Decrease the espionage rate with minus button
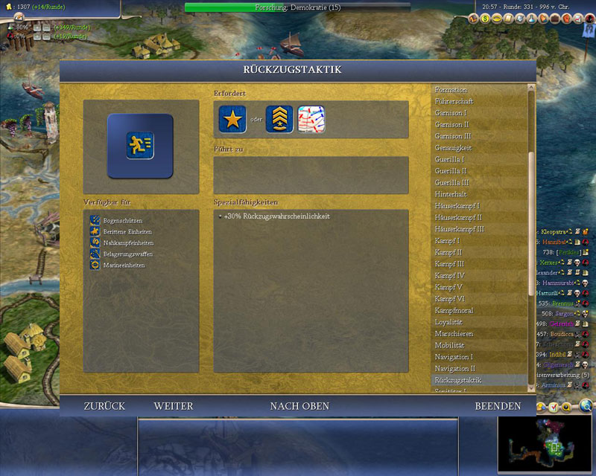Viewport: 596px width, 476px height. point(46,36)
